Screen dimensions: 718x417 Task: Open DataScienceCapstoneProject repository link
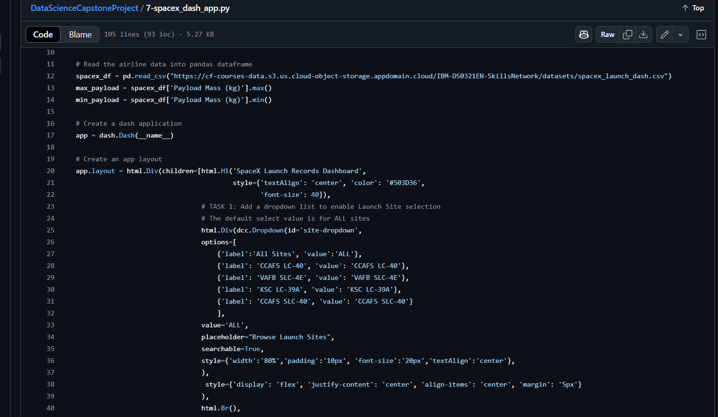pyautogui.click(x=84, y=8)
